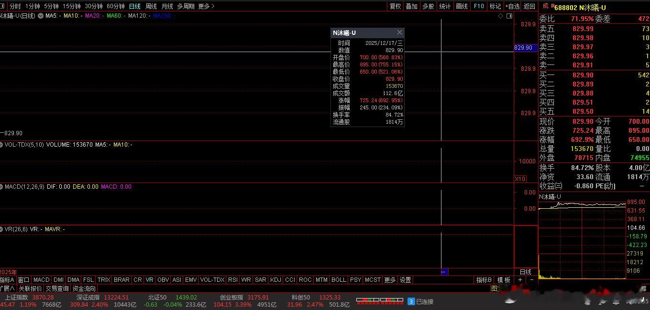Zoom in chart with + button
650x310 pixels.
pos(520,280)
